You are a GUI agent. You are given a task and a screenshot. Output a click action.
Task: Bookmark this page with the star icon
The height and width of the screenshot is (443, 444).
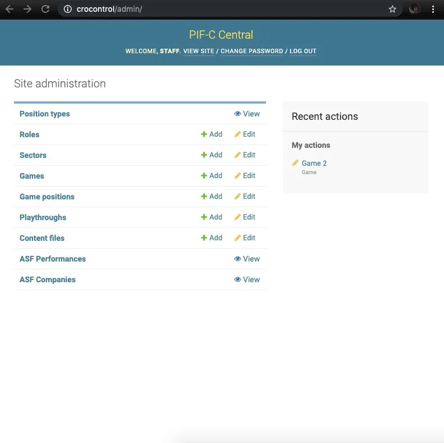point(392,9)
